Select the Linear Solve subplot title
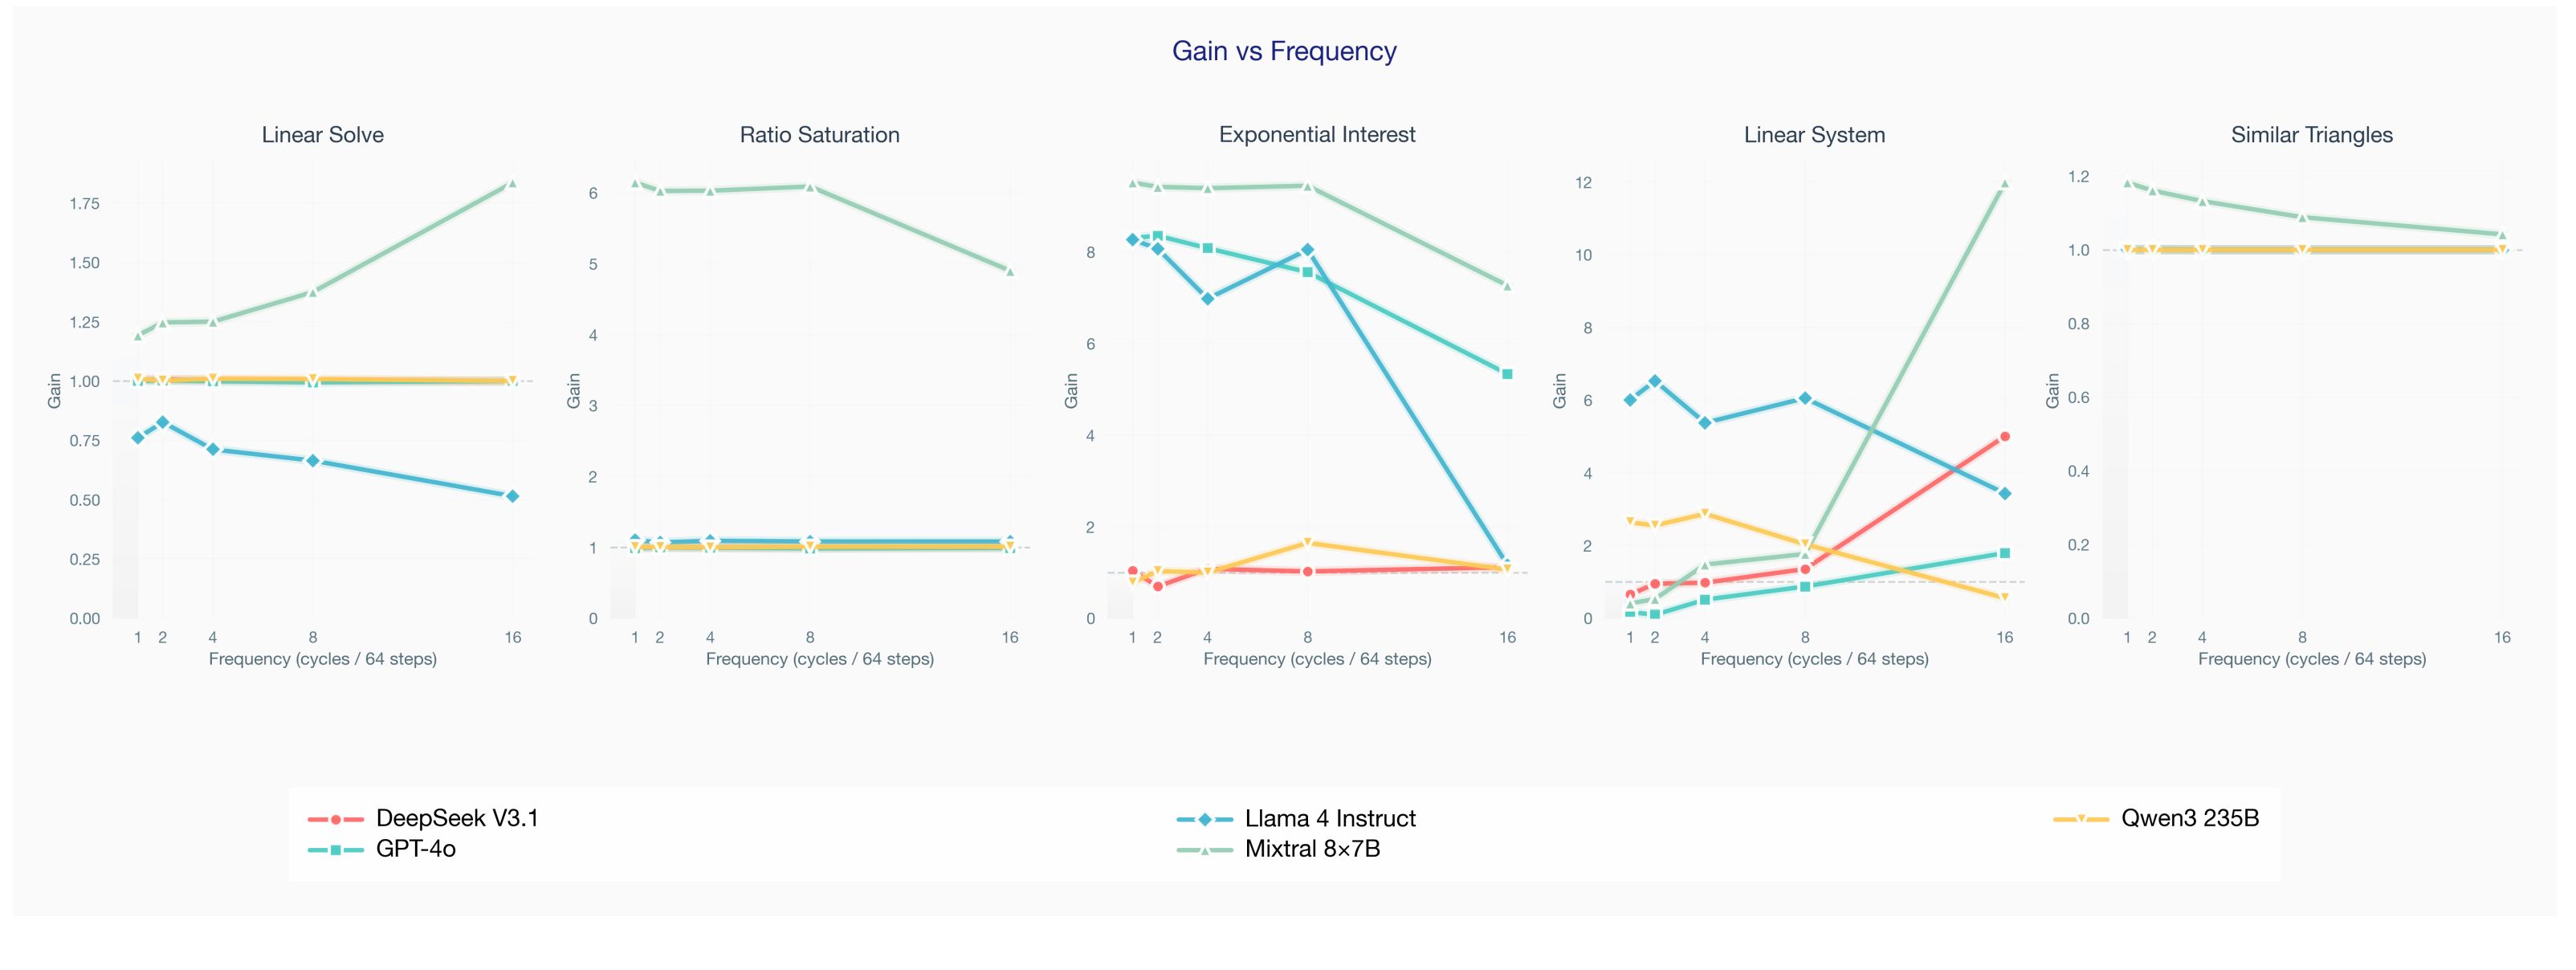2576x970 pixels. (322, 135)
